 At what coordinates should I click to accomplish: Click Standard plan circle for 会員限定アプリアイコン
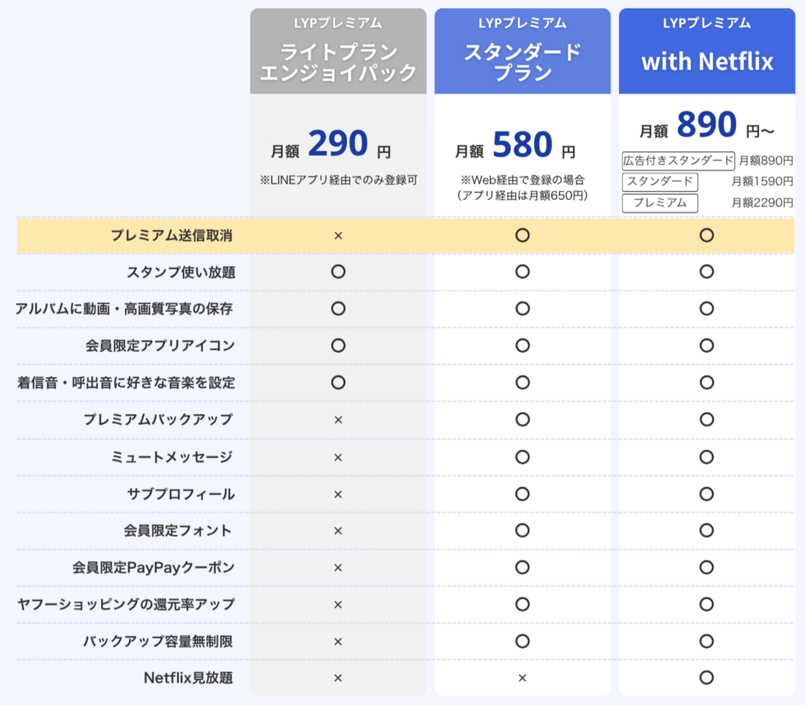click(523, 346)
